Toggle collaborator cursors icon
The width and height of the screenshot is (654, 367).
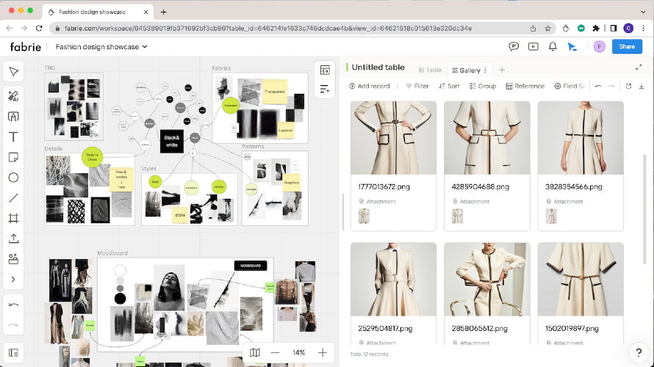tap(572, 47)
